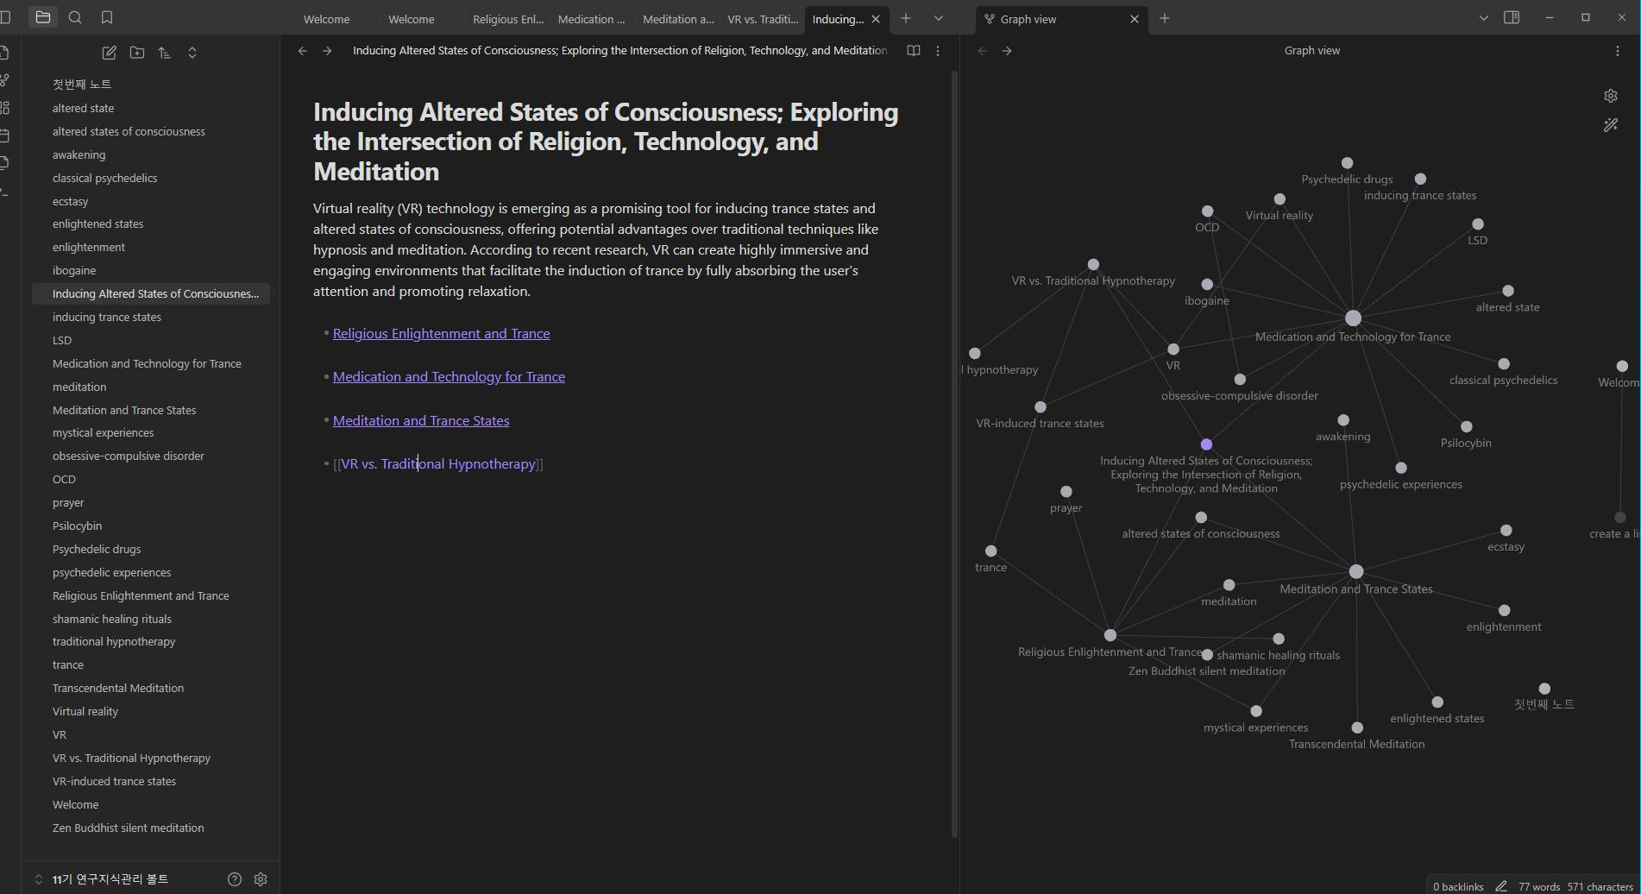This screenshot has width=1641, height=894.
Task: Open the vault settings gear icon
Action: (x=261, y=878)
